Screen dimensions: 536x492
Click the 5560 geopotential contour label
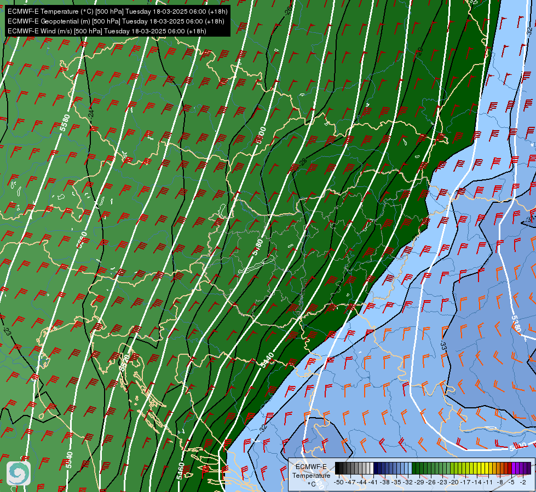click(x=82, y=240)
